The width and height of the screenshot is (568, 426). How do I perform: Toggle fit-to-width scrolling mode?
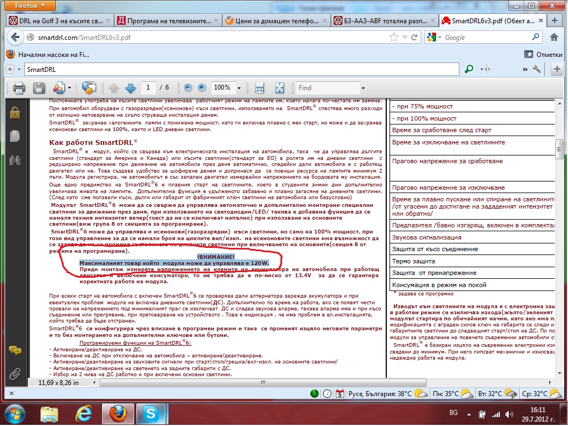coord(259,88)
